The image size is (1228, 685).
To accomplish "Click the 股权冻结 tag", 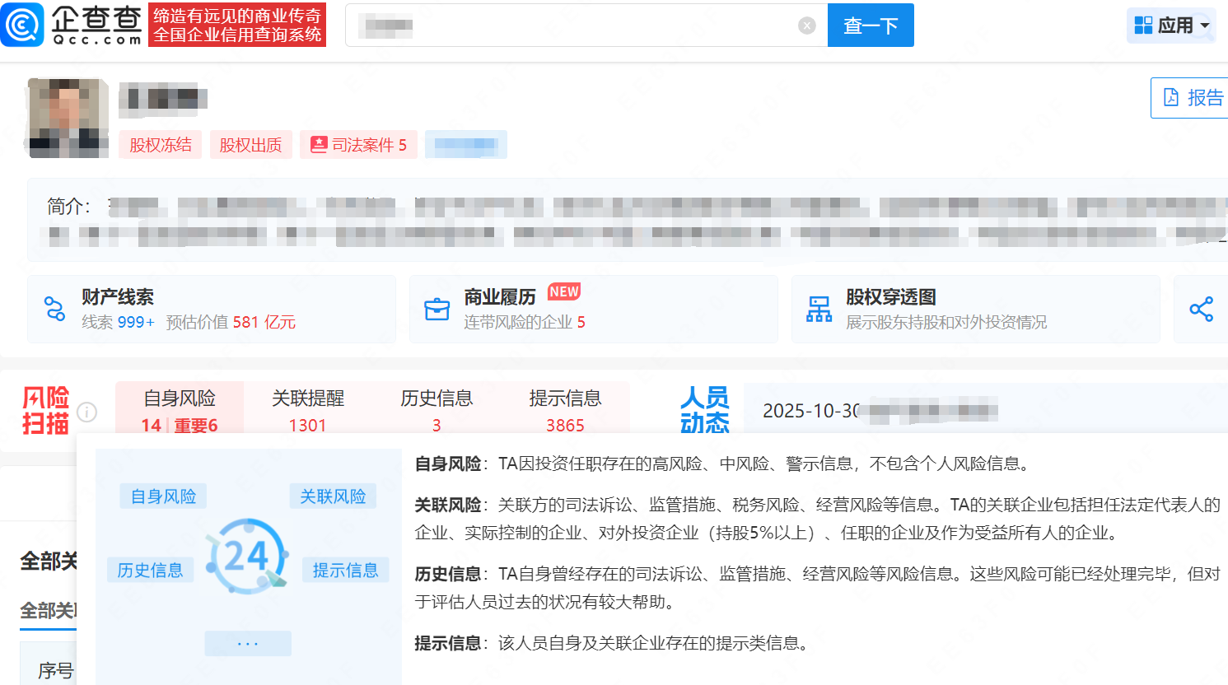I will tap(161, 145).
